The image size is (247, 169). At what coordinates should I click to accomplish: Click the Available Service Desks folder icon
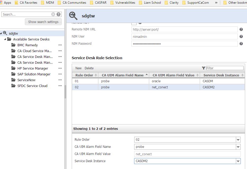pyautogui.click(x=9, y=39)
